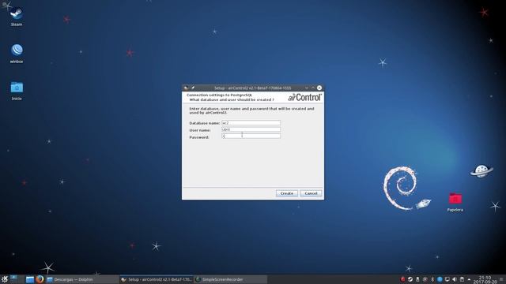Open the winbox desktop icon

pos(17,54)
